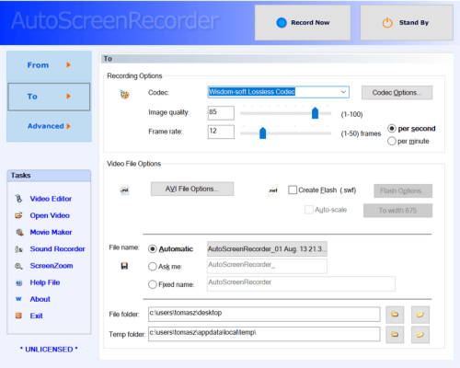Enable the Create Flash (.swf) checkbox
This screenshot has height=368, width=460.
pos(293,190)
